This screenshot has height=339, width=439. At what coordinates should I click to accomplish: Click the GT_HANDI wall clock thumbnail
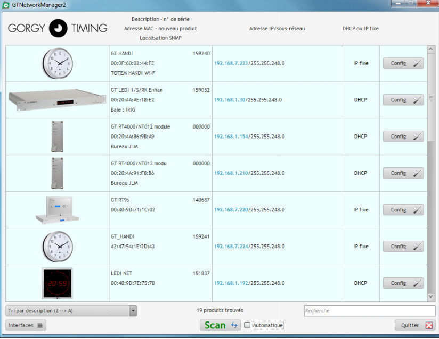click(58, 246)
